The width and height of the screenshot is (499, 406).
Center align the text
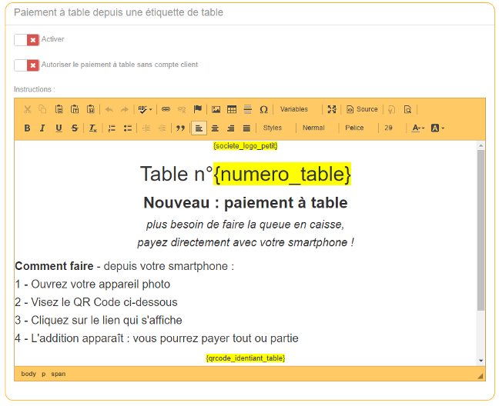tap(215, 128)
